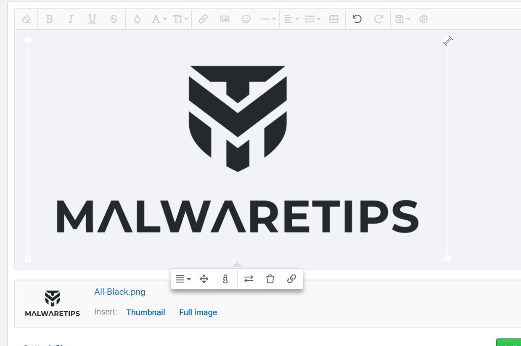Insert the attachment as Full image
Viewport: 521px width, 346px height.
198,312
